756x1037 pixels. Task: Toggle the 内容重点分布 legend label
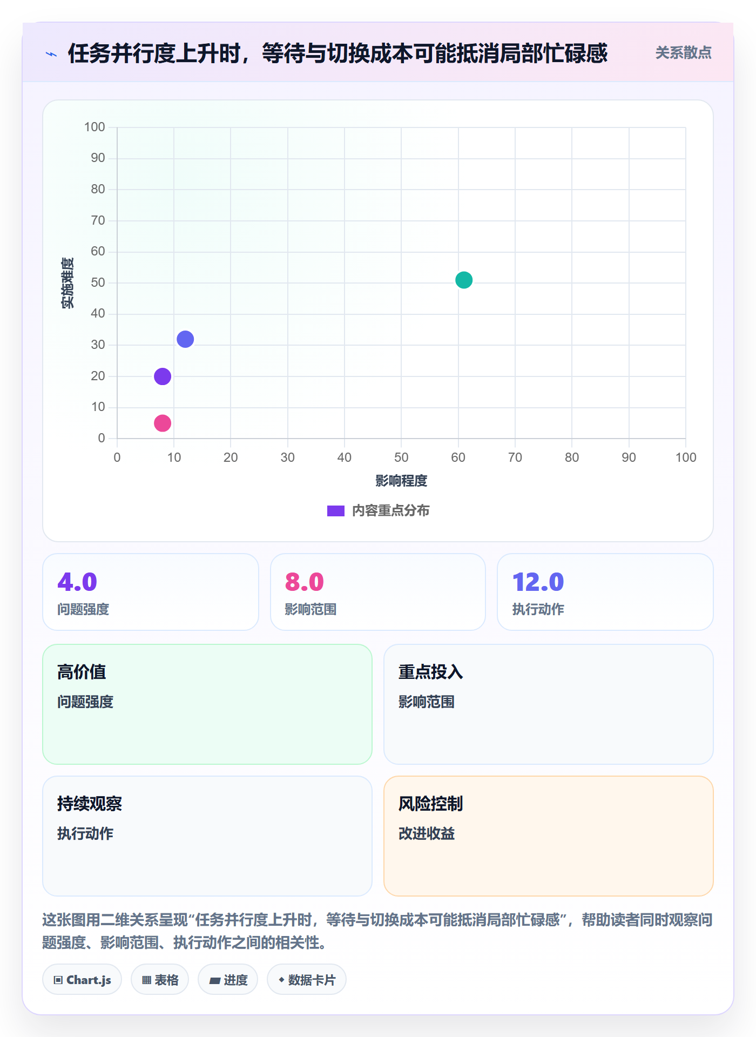coord(390,511)
